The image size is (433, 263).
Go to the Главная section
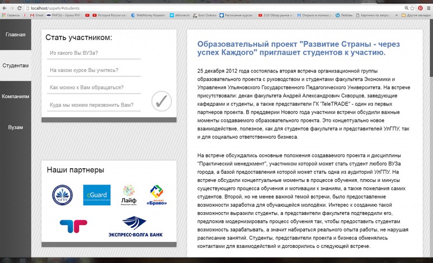pos(16,35)
